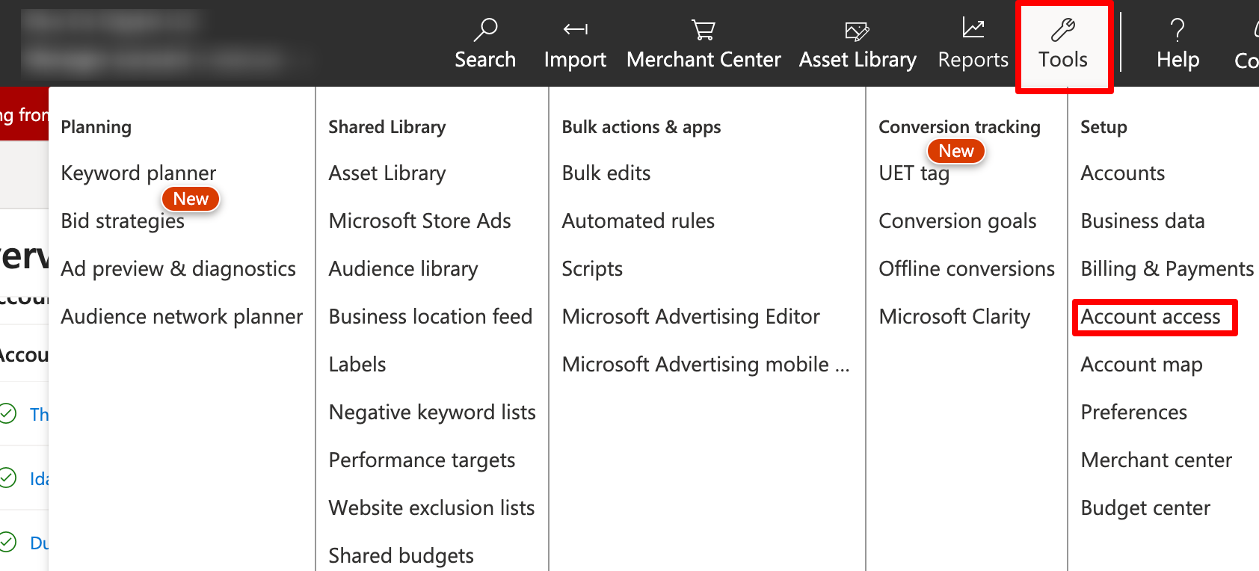Open the Merchant Center cart icon

(704, 30)
